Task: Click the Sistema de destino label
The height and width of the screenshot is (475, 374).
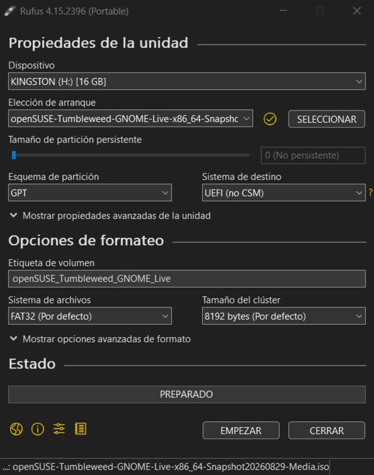Action: tap(242, 177)
